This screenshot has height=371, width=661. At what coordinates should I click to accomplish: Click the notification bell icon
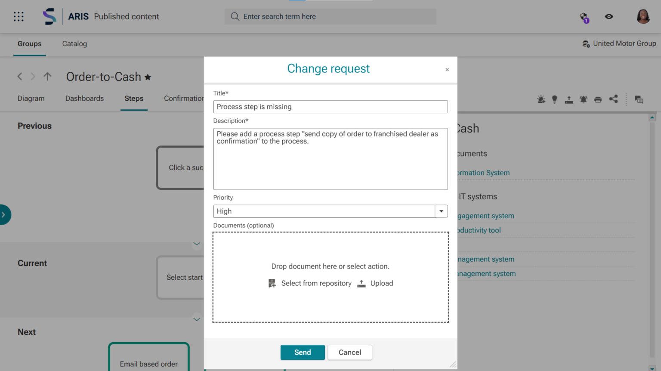coord(584,100)
